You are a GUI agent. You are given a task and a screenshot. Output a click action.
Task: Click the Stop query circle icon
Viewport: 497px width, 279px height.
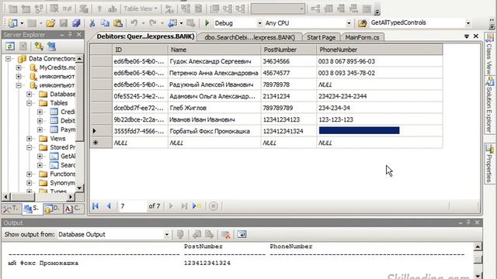(x=214, y=206)
